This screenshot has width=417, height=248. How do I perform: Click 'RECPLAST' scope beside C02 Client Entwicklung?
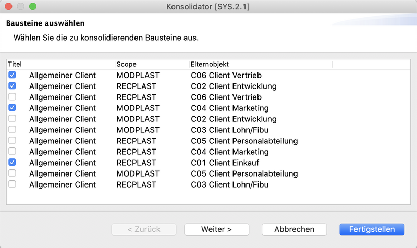coord(136,86)
